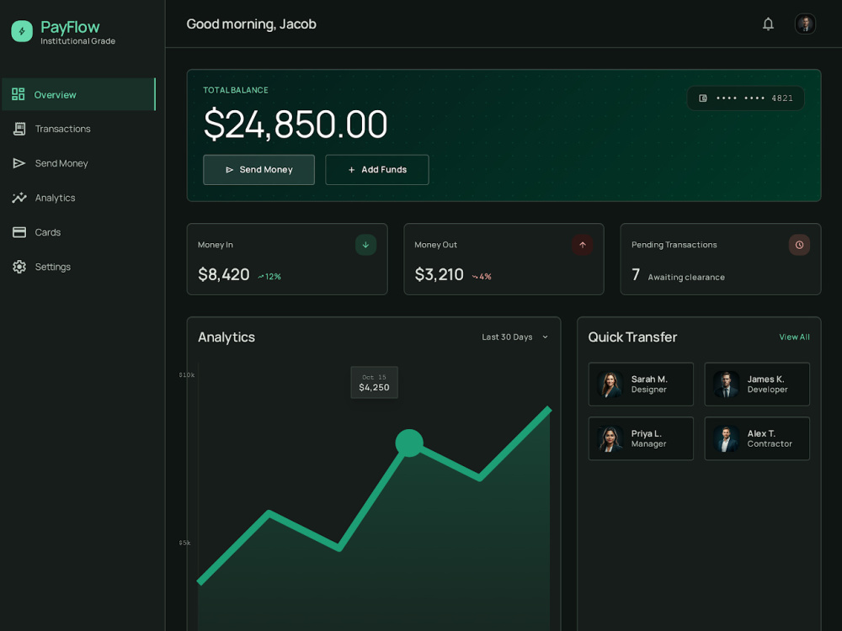
Task: Click the $8,420 Money In value
Action: [224, 274]
